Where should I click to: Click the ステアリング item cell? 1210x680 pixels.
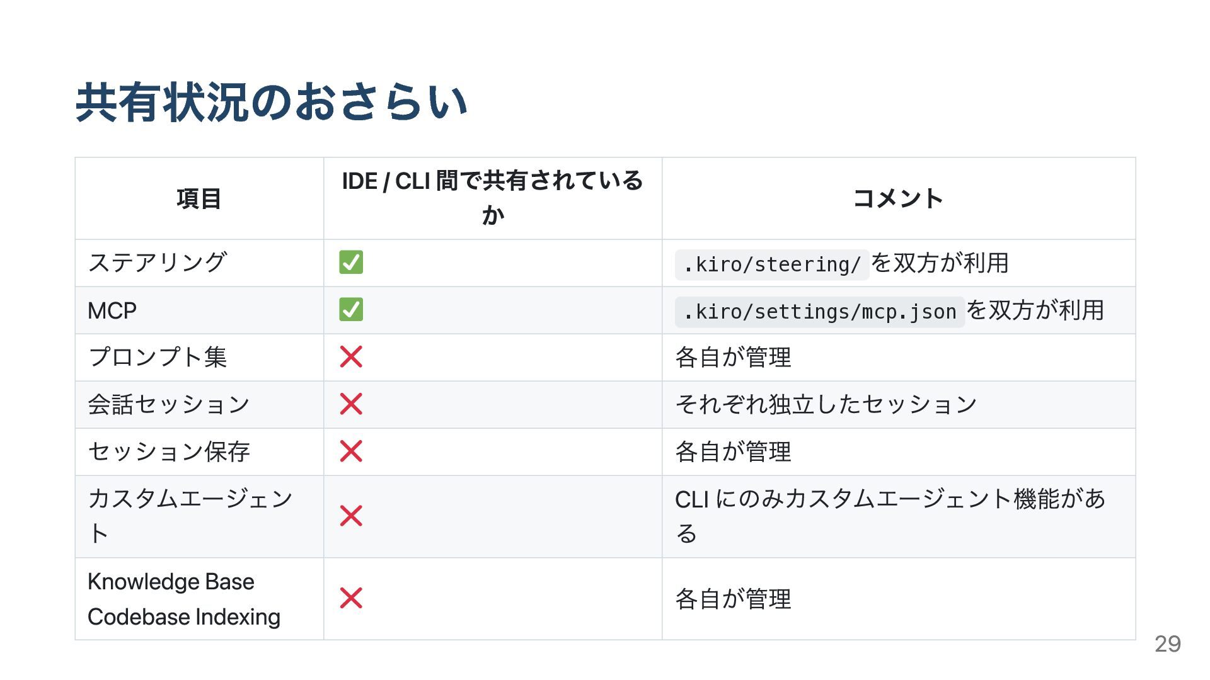(158, 263)
